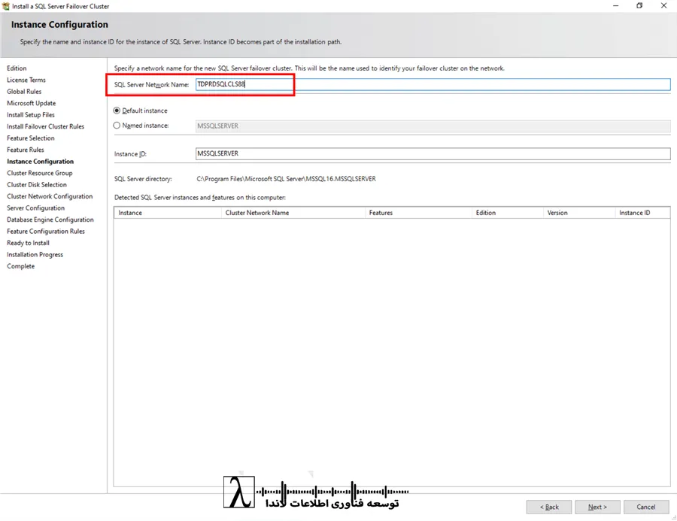Screen dimensions: 677x521
Task: Click the SQL Server Network Name input field
Action: tap(433, 84)
